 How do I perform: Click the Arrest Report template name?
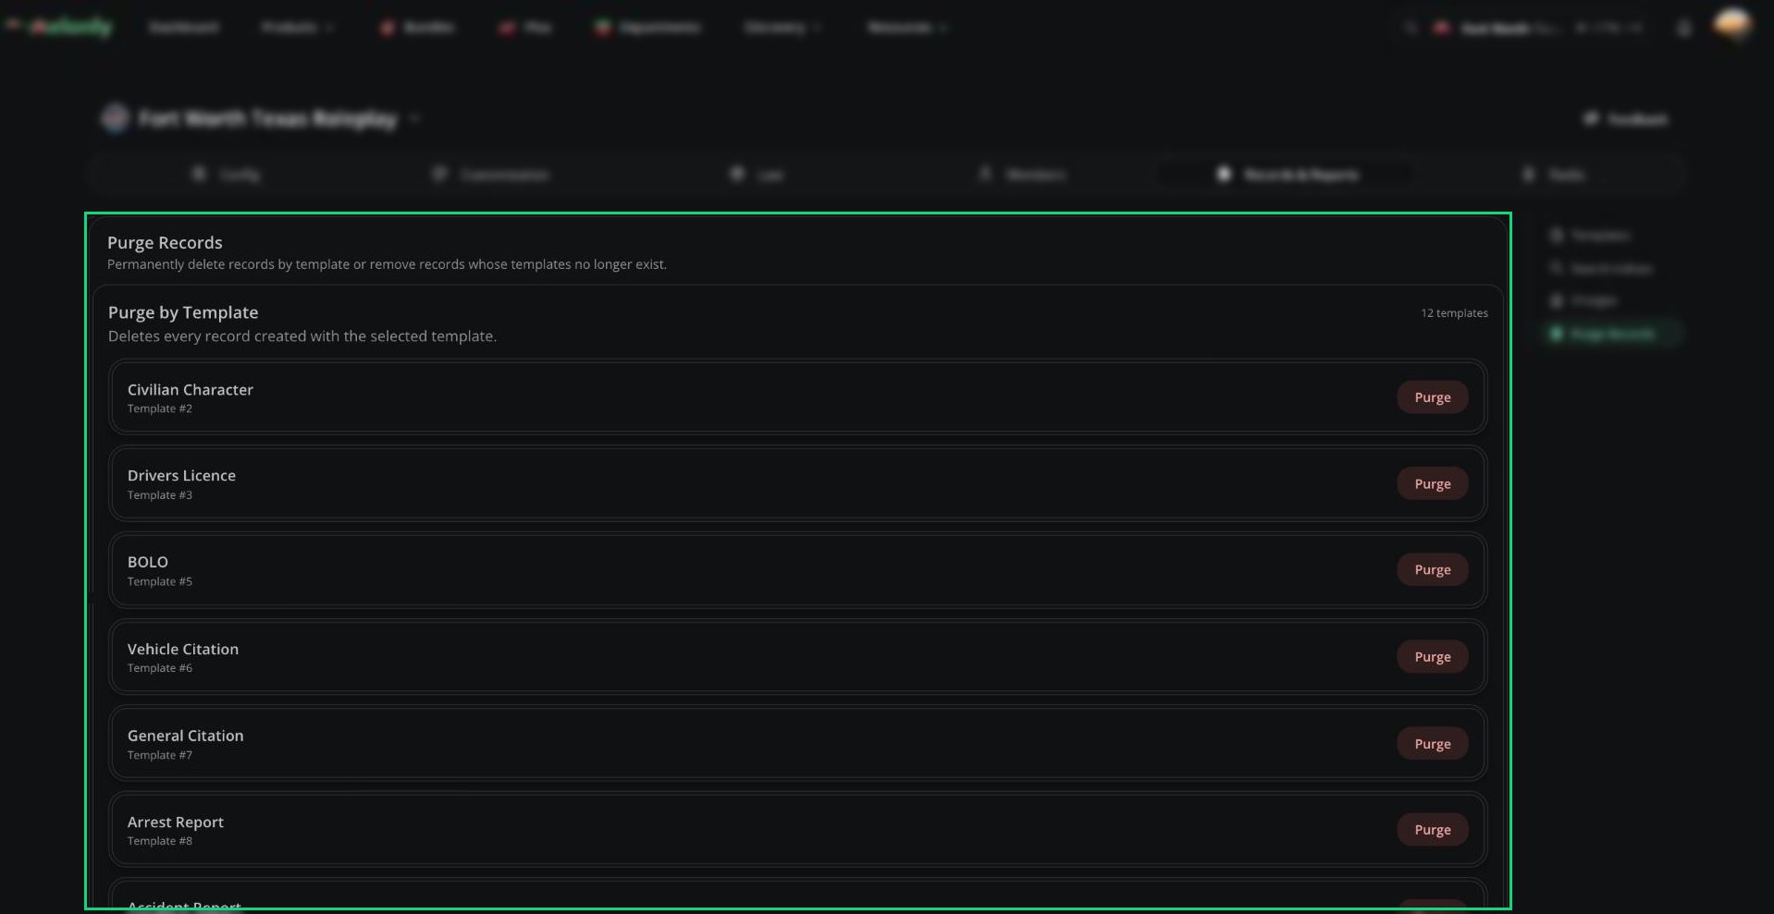(x=176, y=822)
